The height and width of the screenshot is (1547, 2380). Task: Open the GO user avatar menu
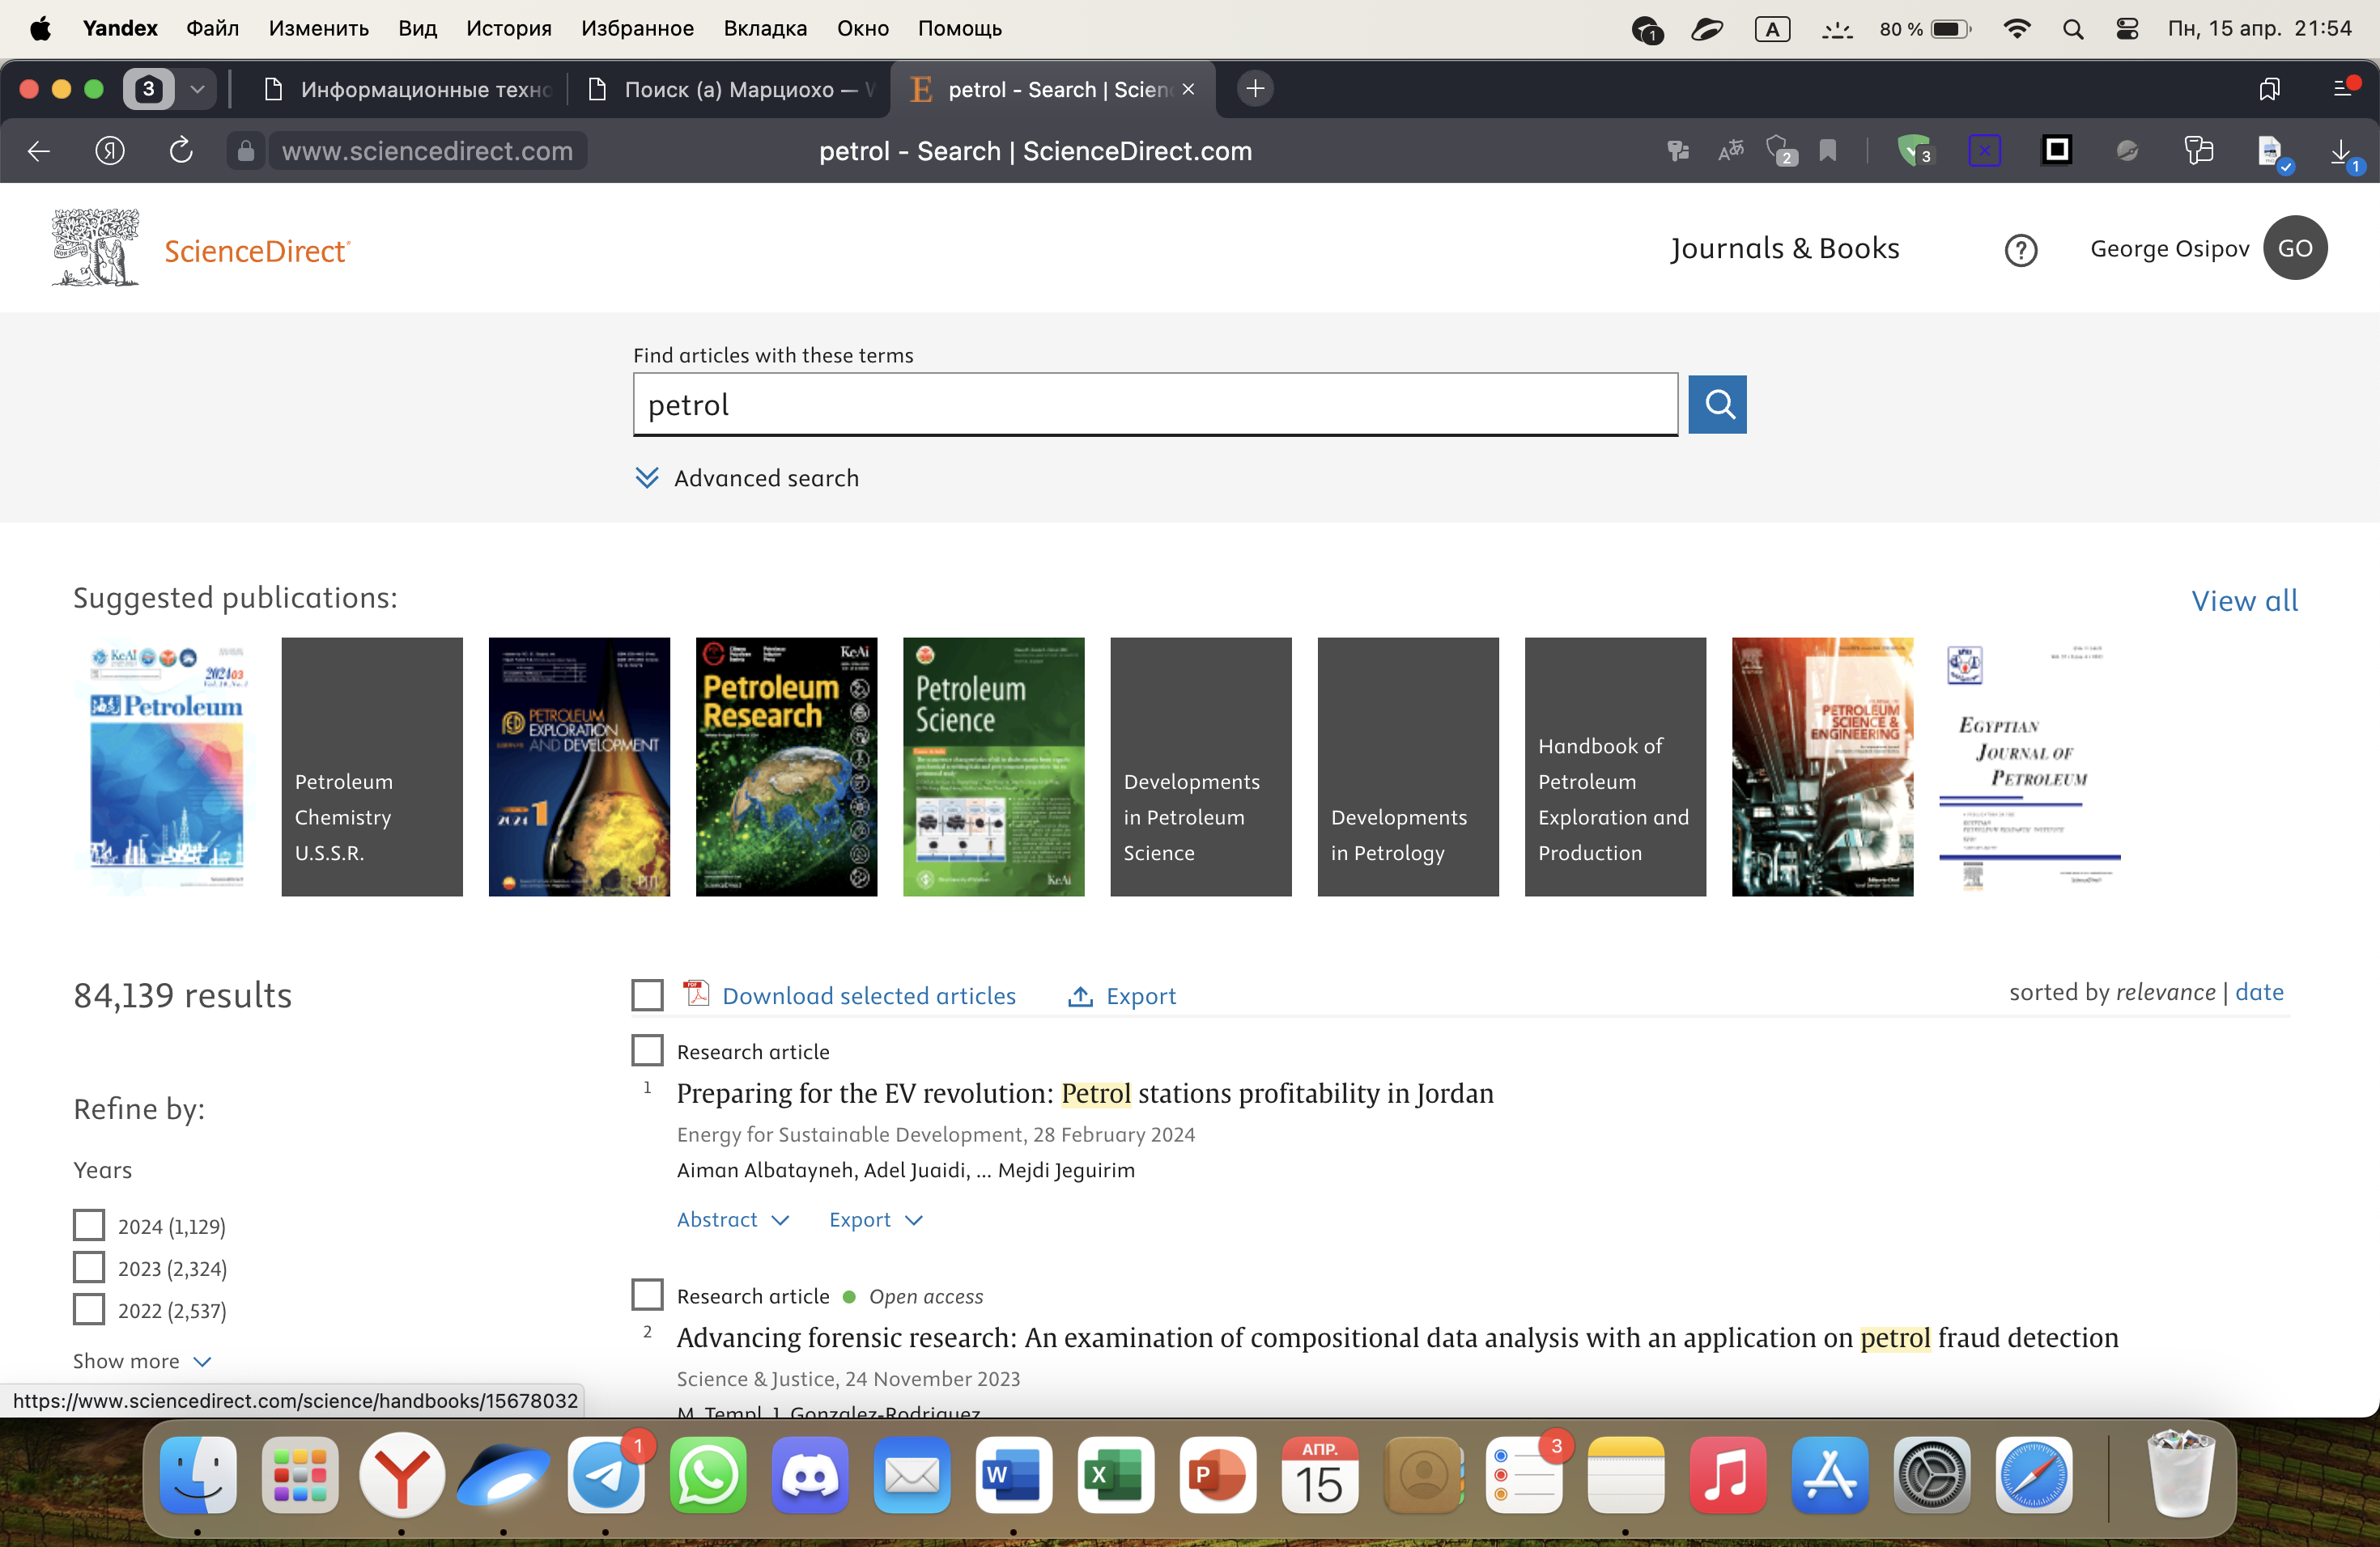(2295, 248)
